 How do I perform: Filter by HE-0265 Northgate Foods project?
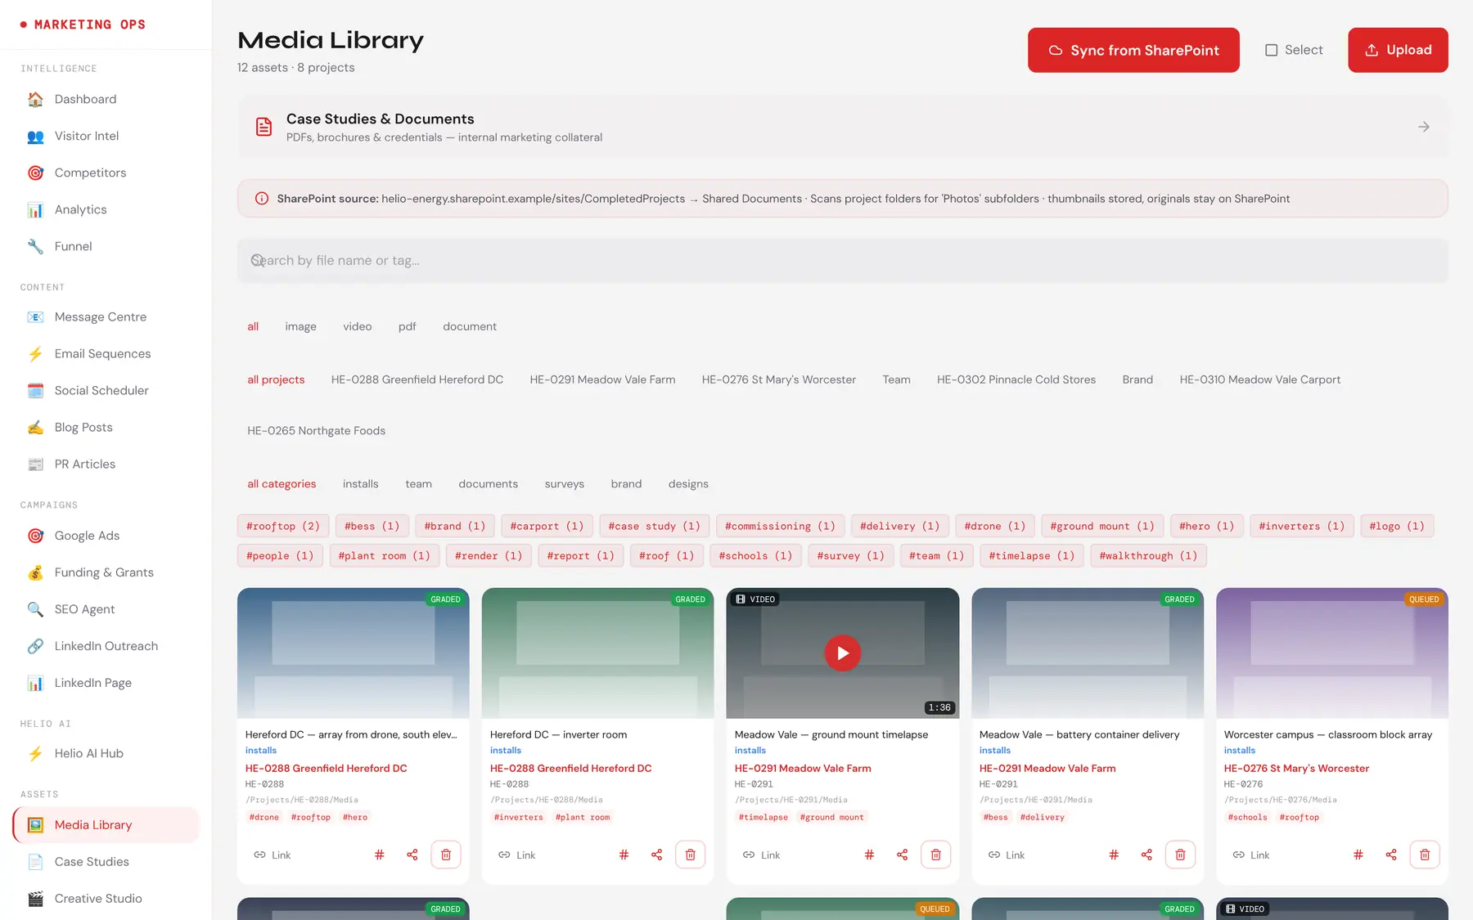point(316,431)
